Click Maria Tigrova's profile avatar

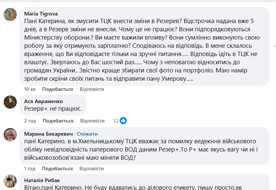coord(10,15)
